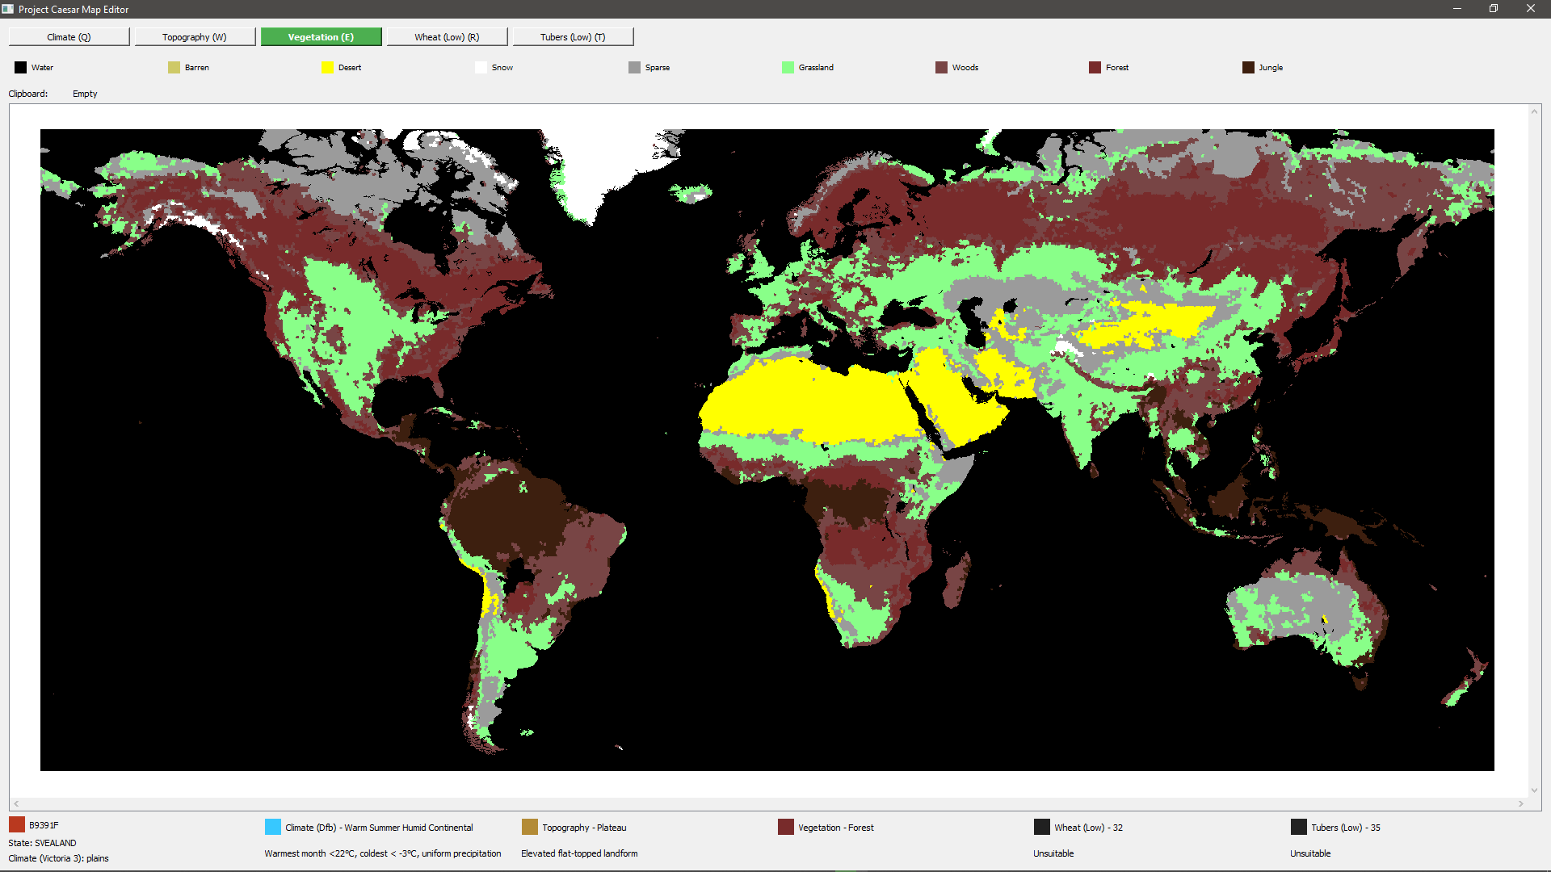Click the blue Climate (Dfb) swatch
This screenshot has width=1551, height=872.
point(273,827)
